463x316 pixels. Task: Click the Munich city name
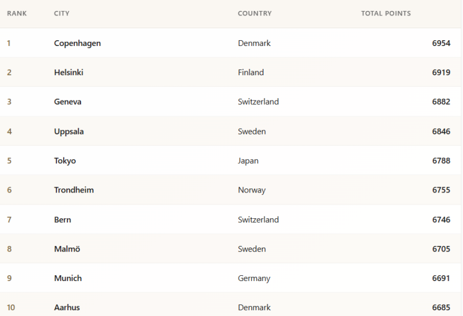[67, 278]
